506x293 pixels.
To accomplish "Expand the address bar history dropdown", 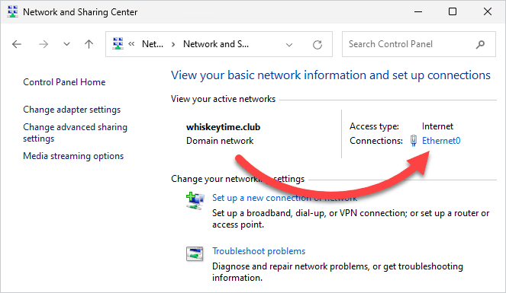I will click(x=289, y=45).
